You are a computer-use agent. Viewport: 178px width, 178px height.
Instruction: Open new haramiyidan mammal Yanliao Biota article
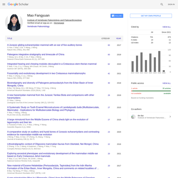click(51, 96)
